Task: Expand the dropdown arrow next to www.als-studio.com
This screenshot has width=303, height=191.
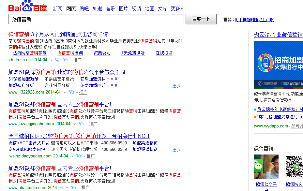Action: pos(67,188)
